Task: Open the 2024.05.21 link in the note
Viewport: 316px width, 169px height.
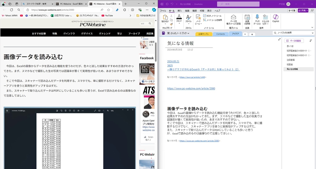Action: coord(173,61)
